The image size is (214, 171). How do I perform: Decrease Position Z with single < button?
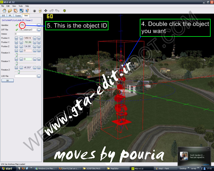[x=21, y=46]
